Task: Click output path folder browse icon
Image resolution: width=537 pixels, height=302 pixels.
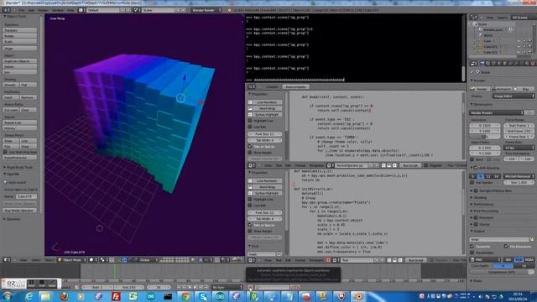Action: (x=532, y=239)
